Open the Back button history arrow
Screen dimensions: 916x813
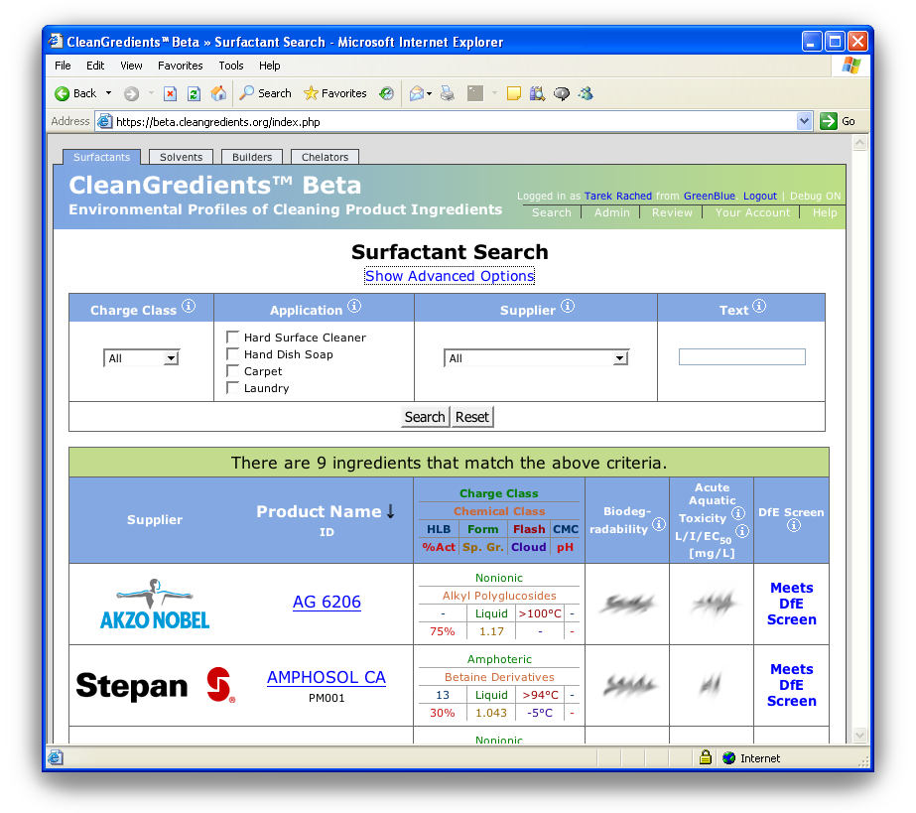coord(108,93)
